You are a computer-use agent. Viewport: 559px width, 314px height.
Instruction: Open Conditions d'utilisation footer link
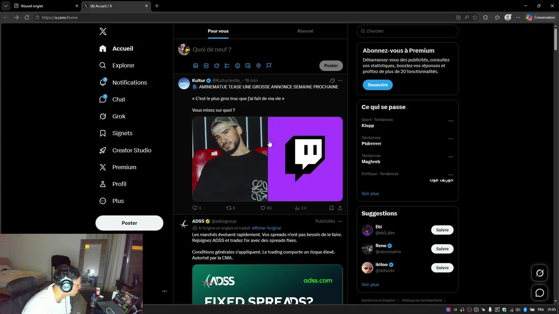click(378, 300)
